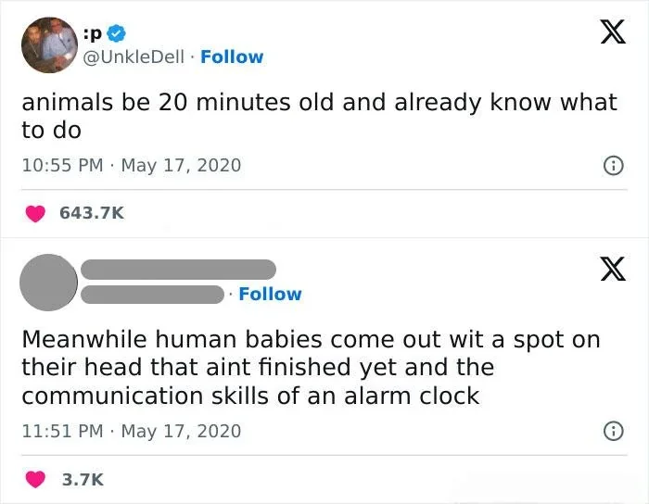Follow the author of the reply tweet
649x504 pixels.
[270, 294]
